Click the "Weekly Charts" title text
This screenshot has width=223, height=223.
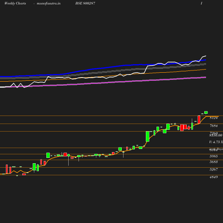point(15,3)
